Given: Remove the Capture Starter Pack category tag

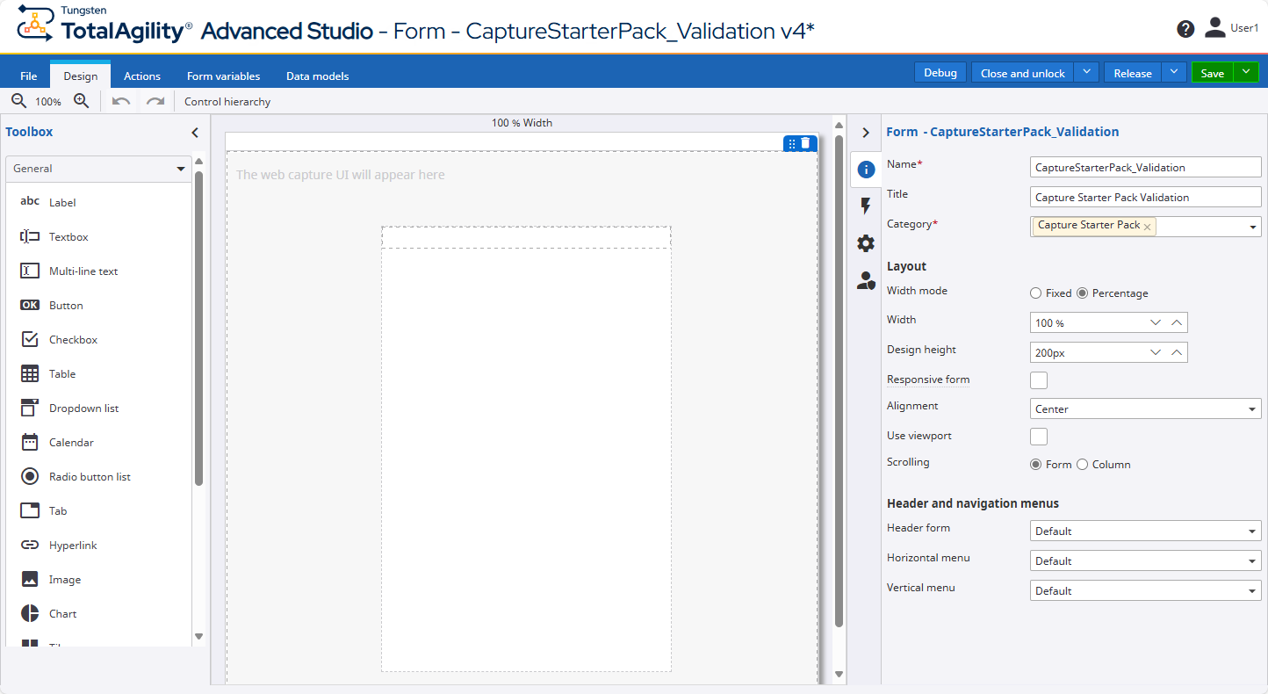Looking at the screenshot, I should click(x=1148, y=226).
